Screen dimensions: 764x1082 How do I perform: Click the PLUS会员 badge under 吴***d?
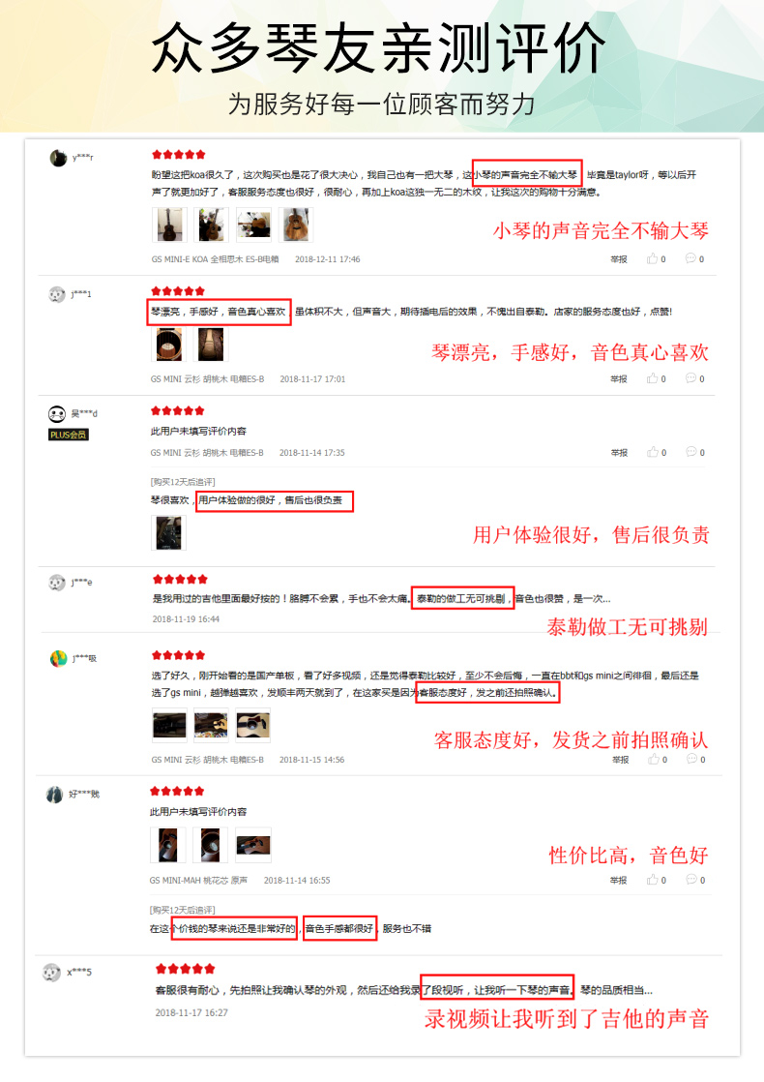69,435
